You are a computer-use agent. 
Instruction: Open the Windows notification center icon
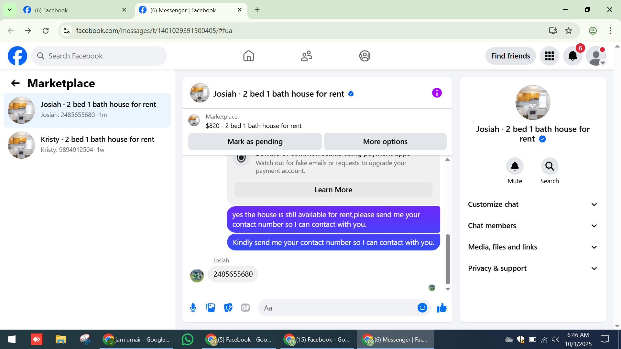(x=605, y=339)
